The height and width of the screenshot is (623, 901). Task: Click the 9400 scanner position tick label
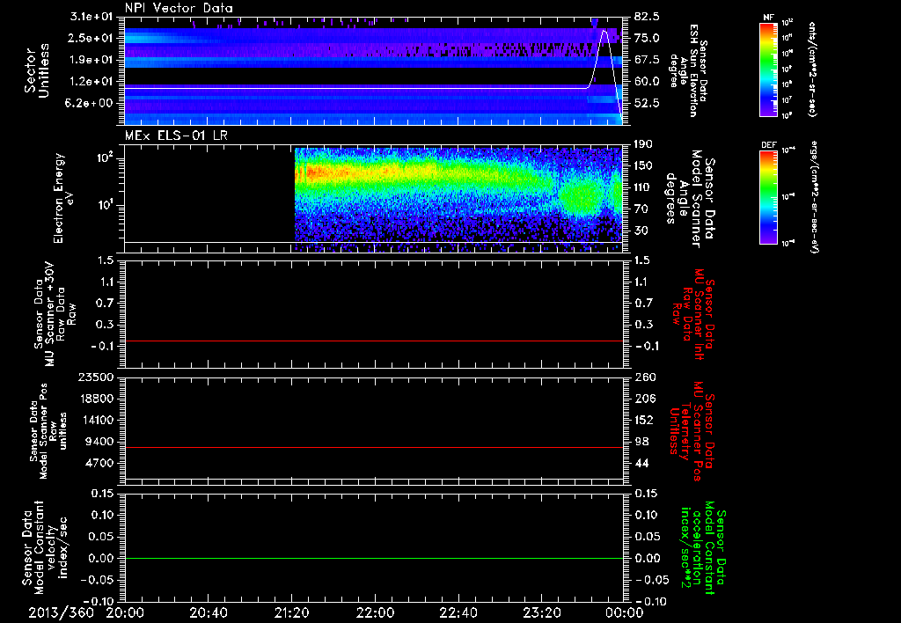[x=100, y=442]
